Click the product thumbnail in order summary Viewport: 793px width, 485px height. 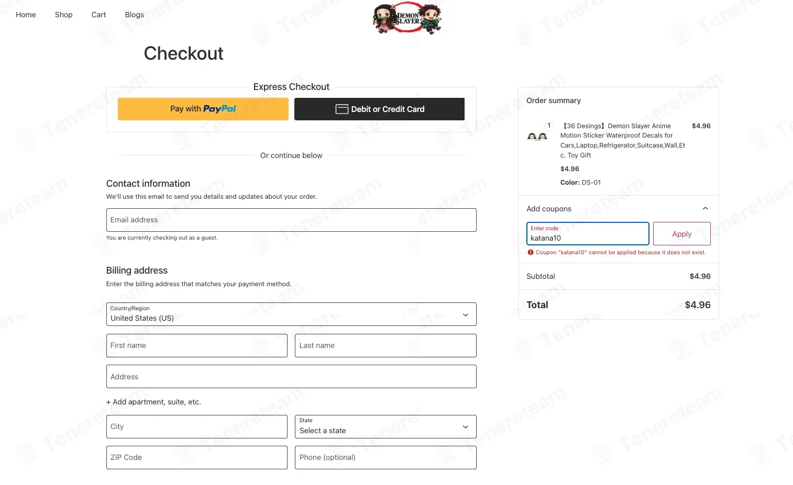(x=537, y=137)
